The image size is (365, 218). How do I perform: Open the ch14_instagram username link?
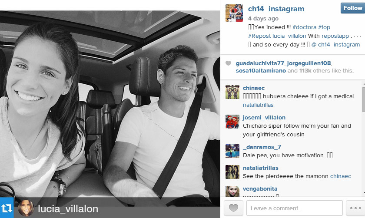coord(276,9)
